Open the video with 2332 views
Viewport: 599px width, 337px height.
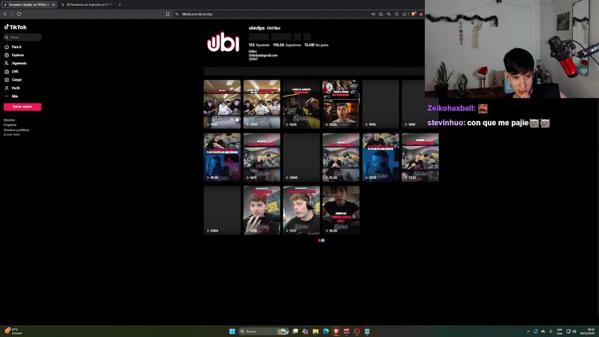[x=420, y=157]
